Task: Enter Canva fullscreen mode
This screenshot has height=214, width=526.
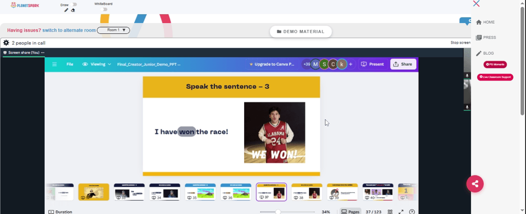Action: pyautogui.click(x=401, y=212)
